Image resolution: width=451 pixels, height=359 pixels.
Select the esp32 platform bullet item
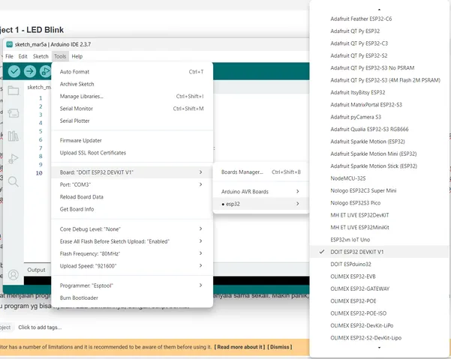(260, 204)
